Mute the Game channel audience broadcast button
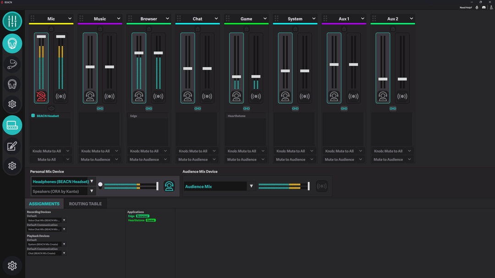Viewport: 495px width, 278px height. (x=256, y=96)
